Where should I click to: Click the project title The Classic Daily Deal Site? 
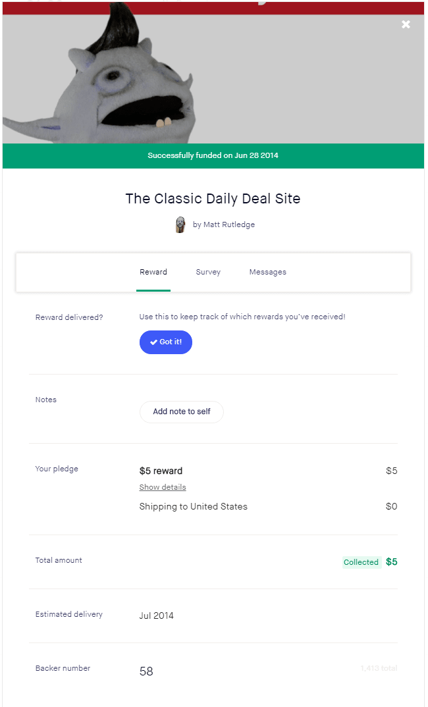[213, 198]
